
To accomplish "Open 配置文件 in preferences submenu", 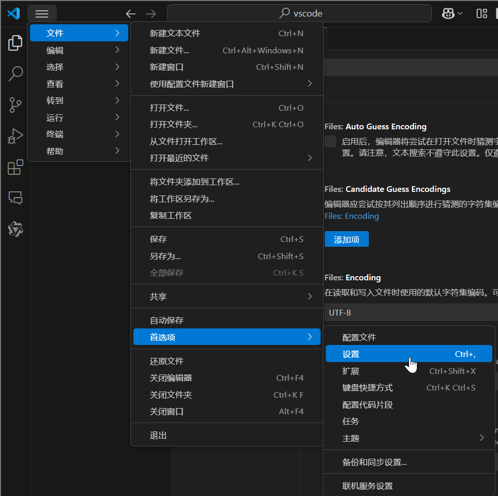I will (x=409, y=337).
